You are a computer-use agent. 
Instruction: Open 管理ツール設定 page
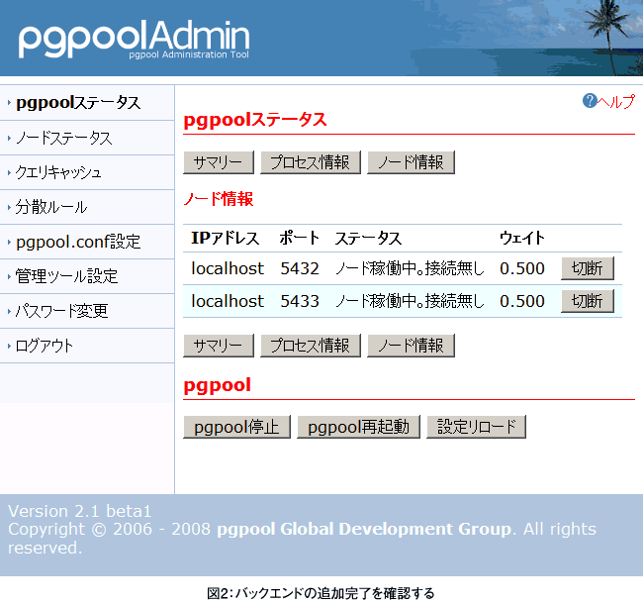(x=66, y=276)
